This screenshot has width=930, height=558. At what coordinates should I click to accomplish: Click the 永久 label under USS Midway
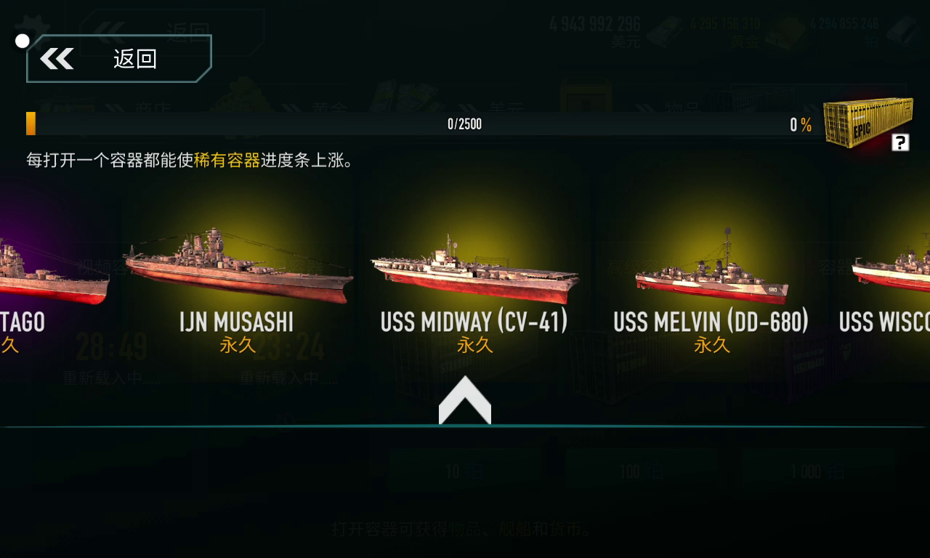(475, 345)
